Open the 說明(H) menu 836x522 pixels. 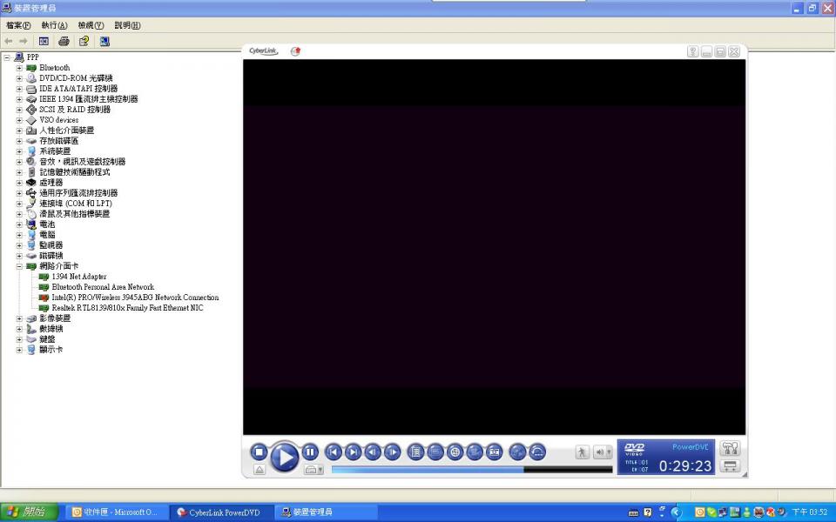point(127,25)
